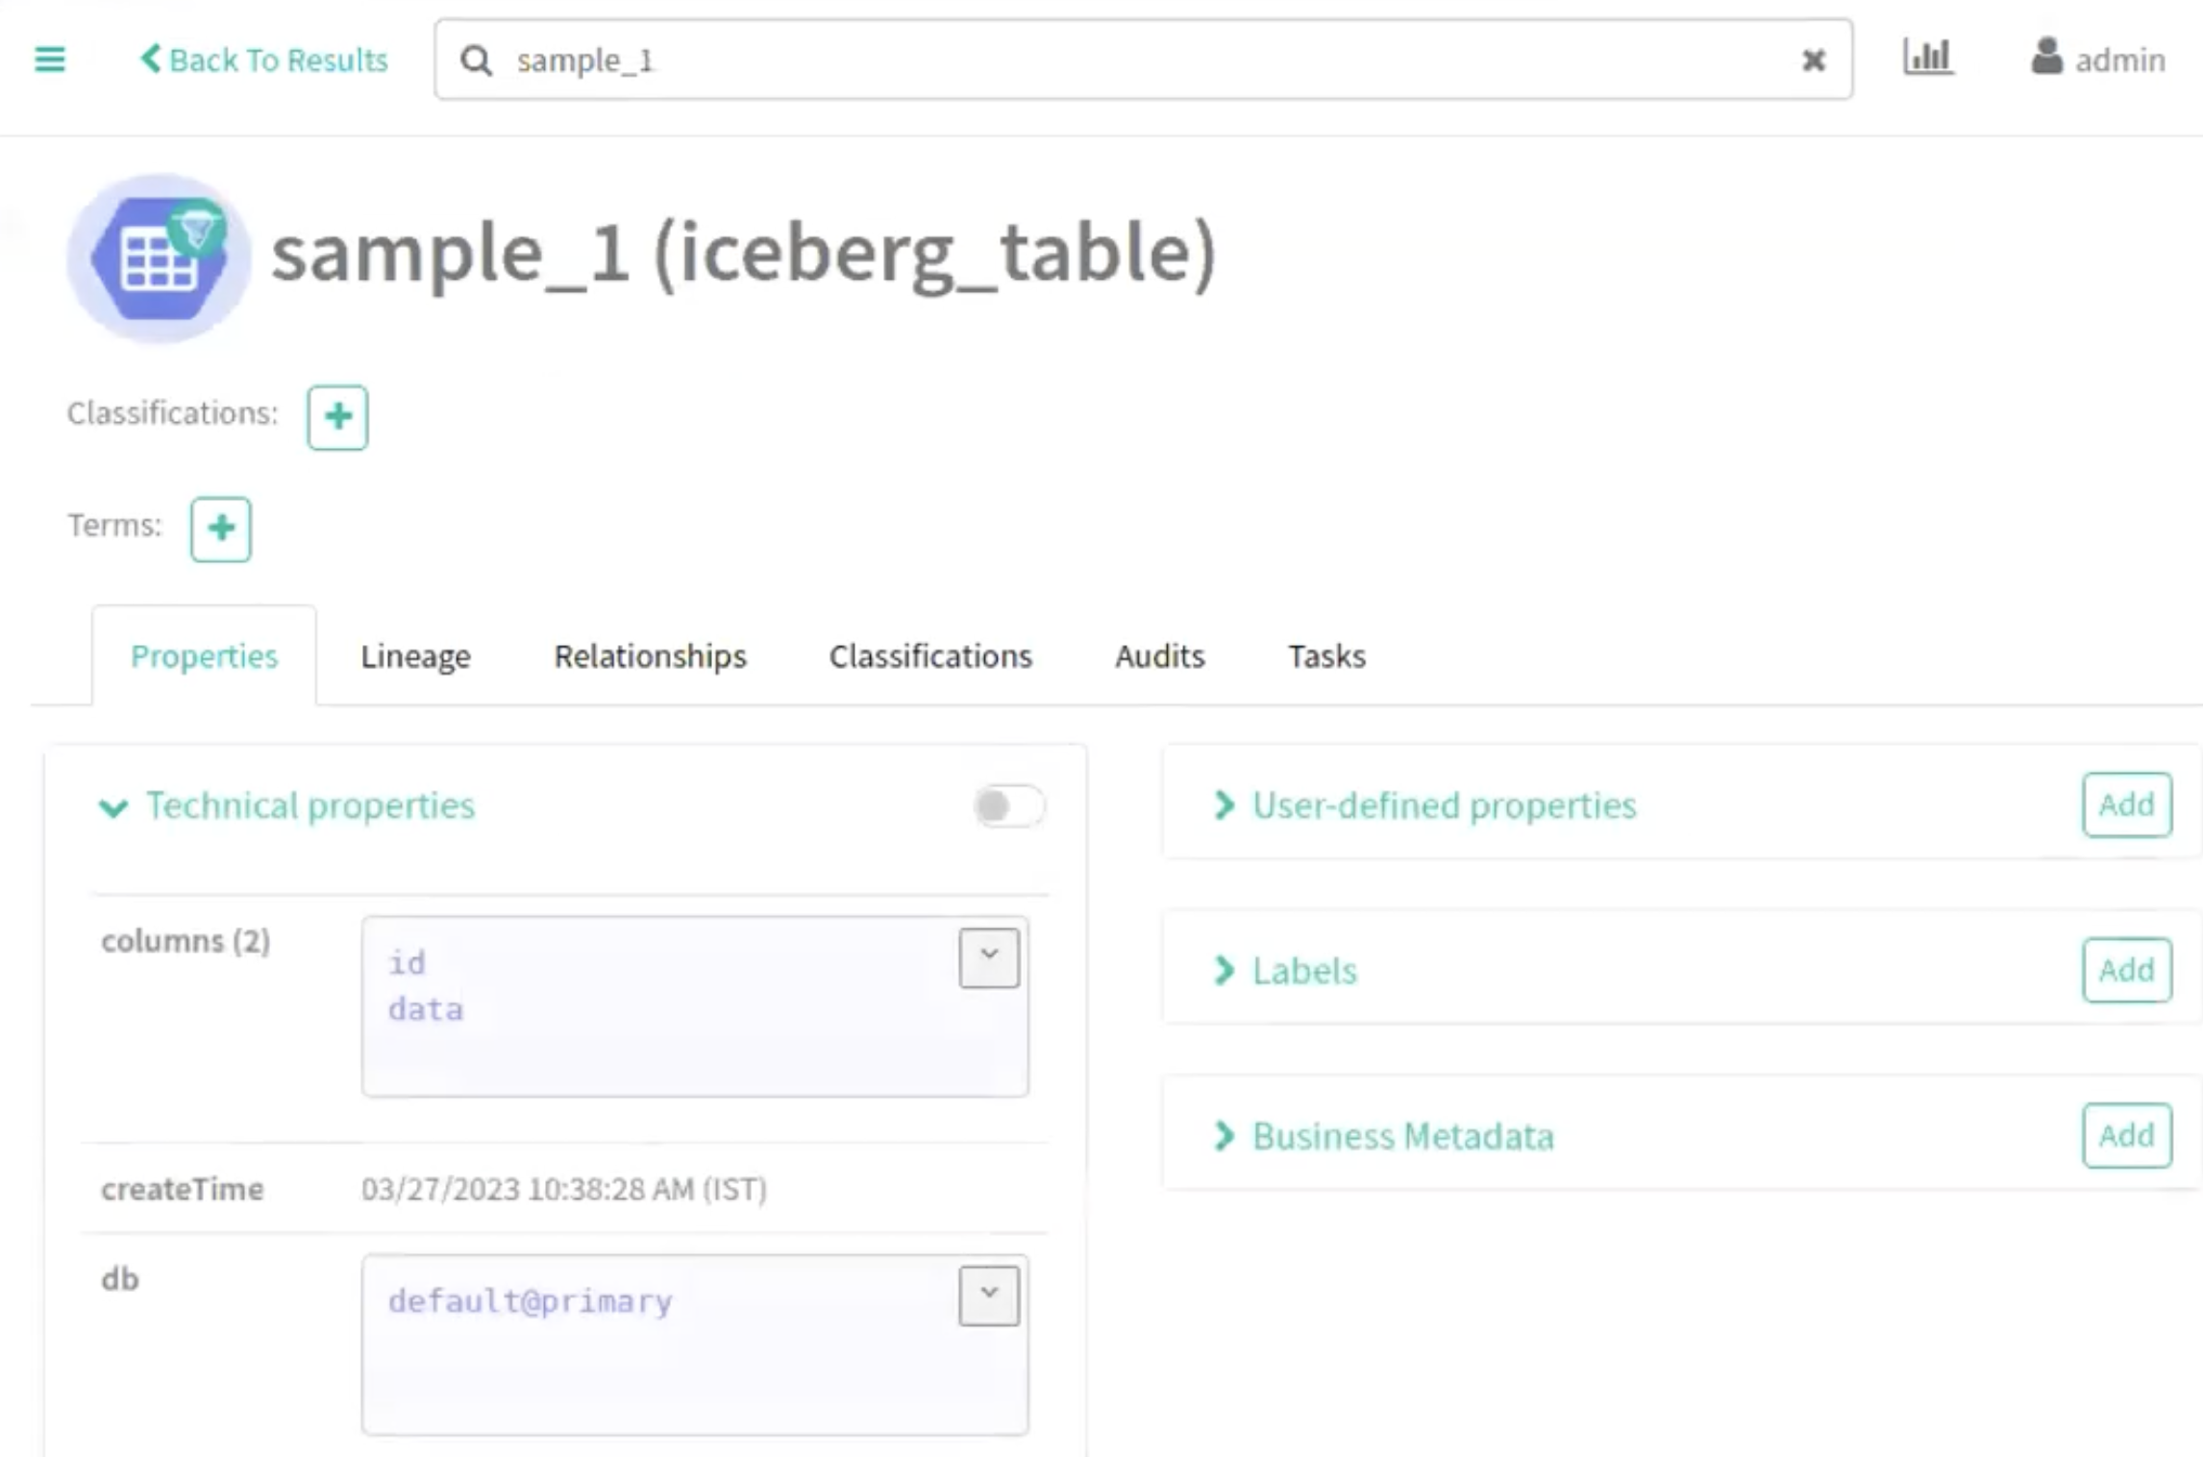
Task: Clear search text with the X icon
Action: coord(1813,61)
